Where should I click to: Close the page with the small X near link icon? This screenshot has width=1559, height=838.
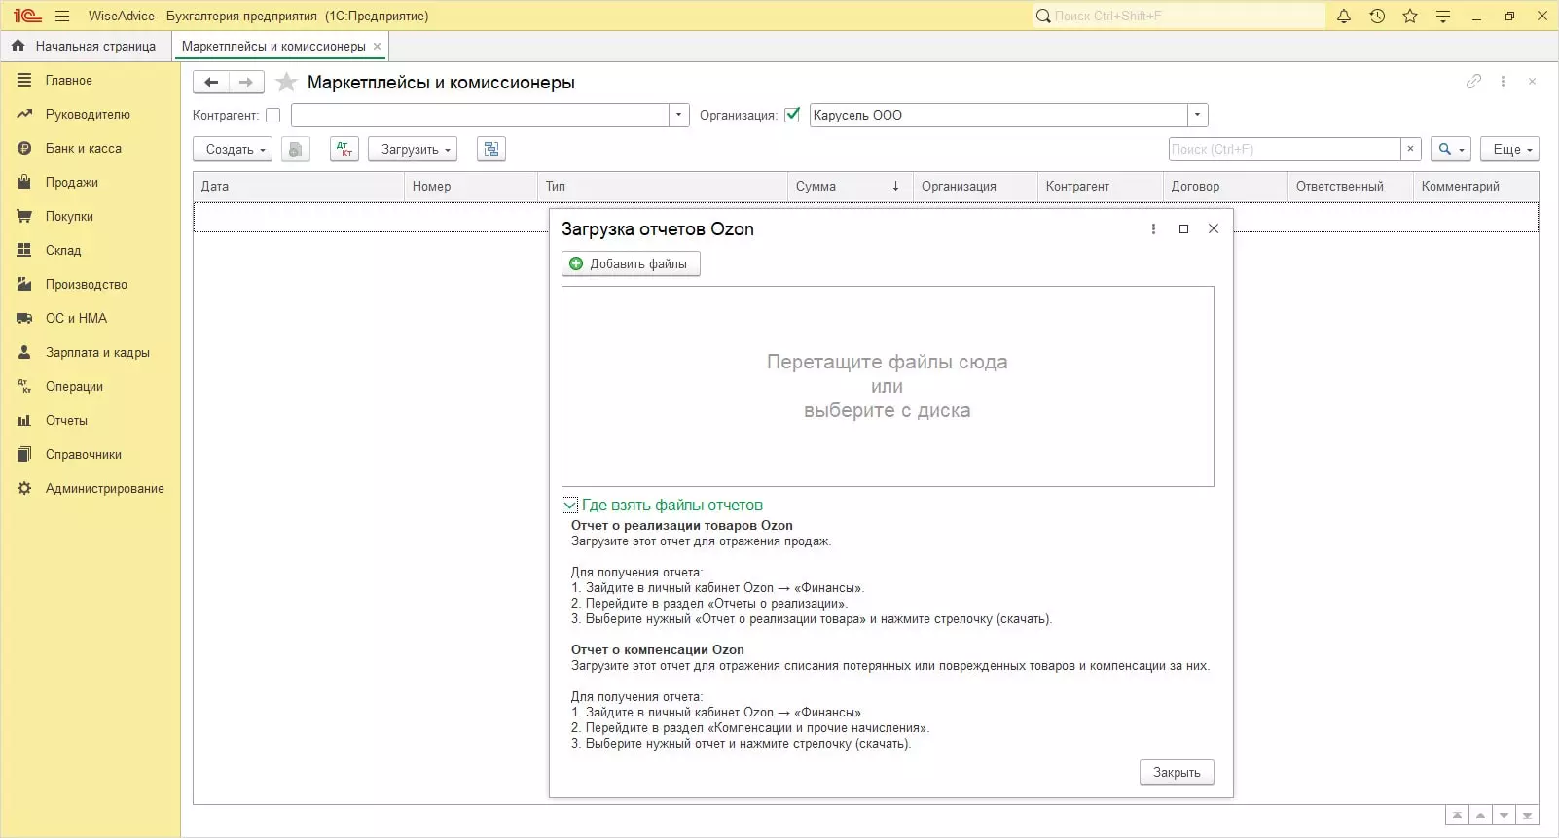pos(1532,82)
